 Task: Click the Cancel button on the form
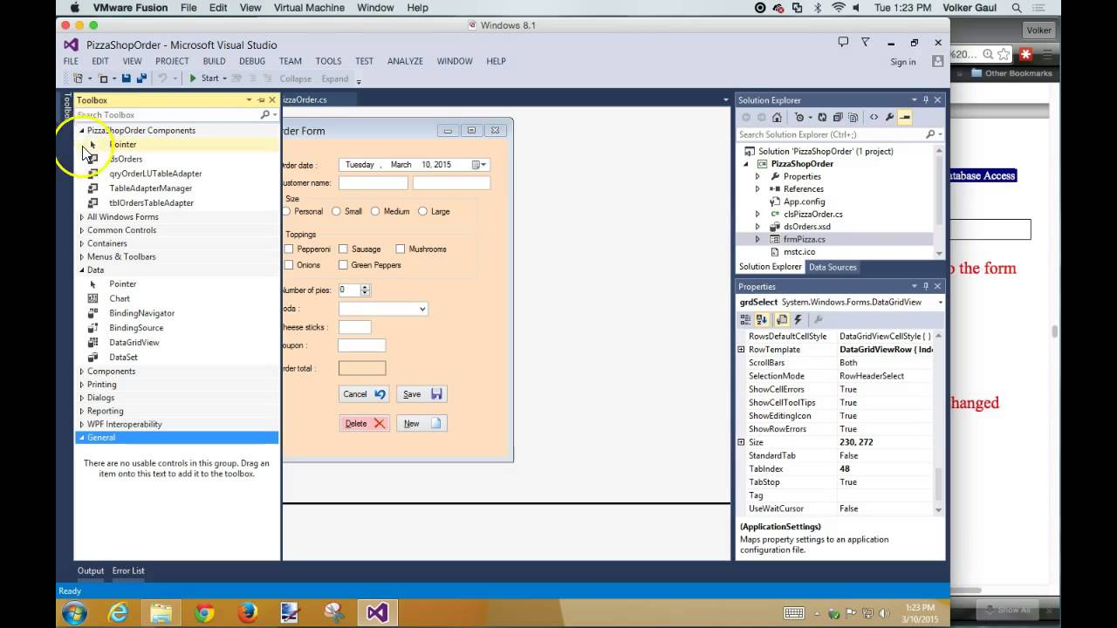coord(364,394)
